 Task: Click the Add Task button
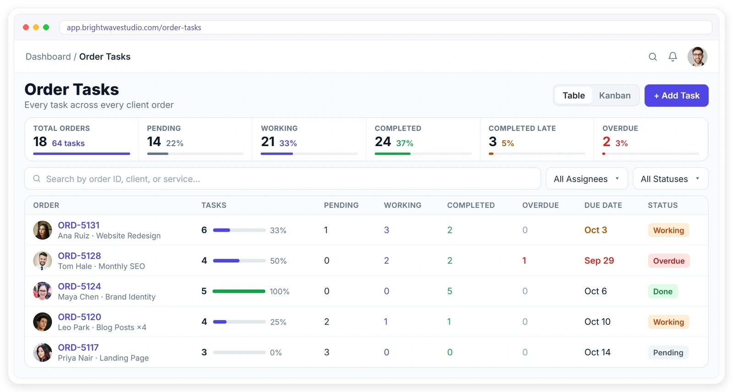tap(677, 96)
